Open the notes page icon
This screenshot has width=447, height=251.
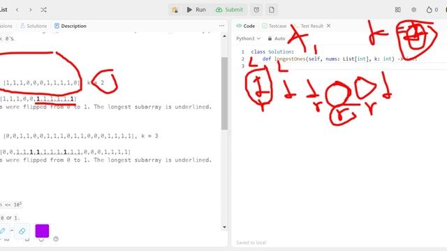[x=272, y=10]
